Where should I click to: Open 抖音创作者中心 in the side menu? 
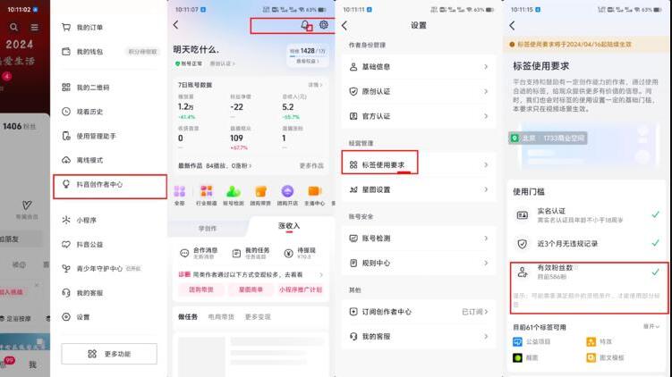click(x=110, y=187)
